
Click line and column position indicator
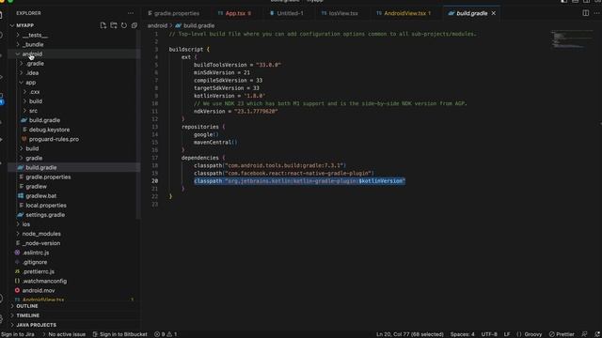point(410,334)
